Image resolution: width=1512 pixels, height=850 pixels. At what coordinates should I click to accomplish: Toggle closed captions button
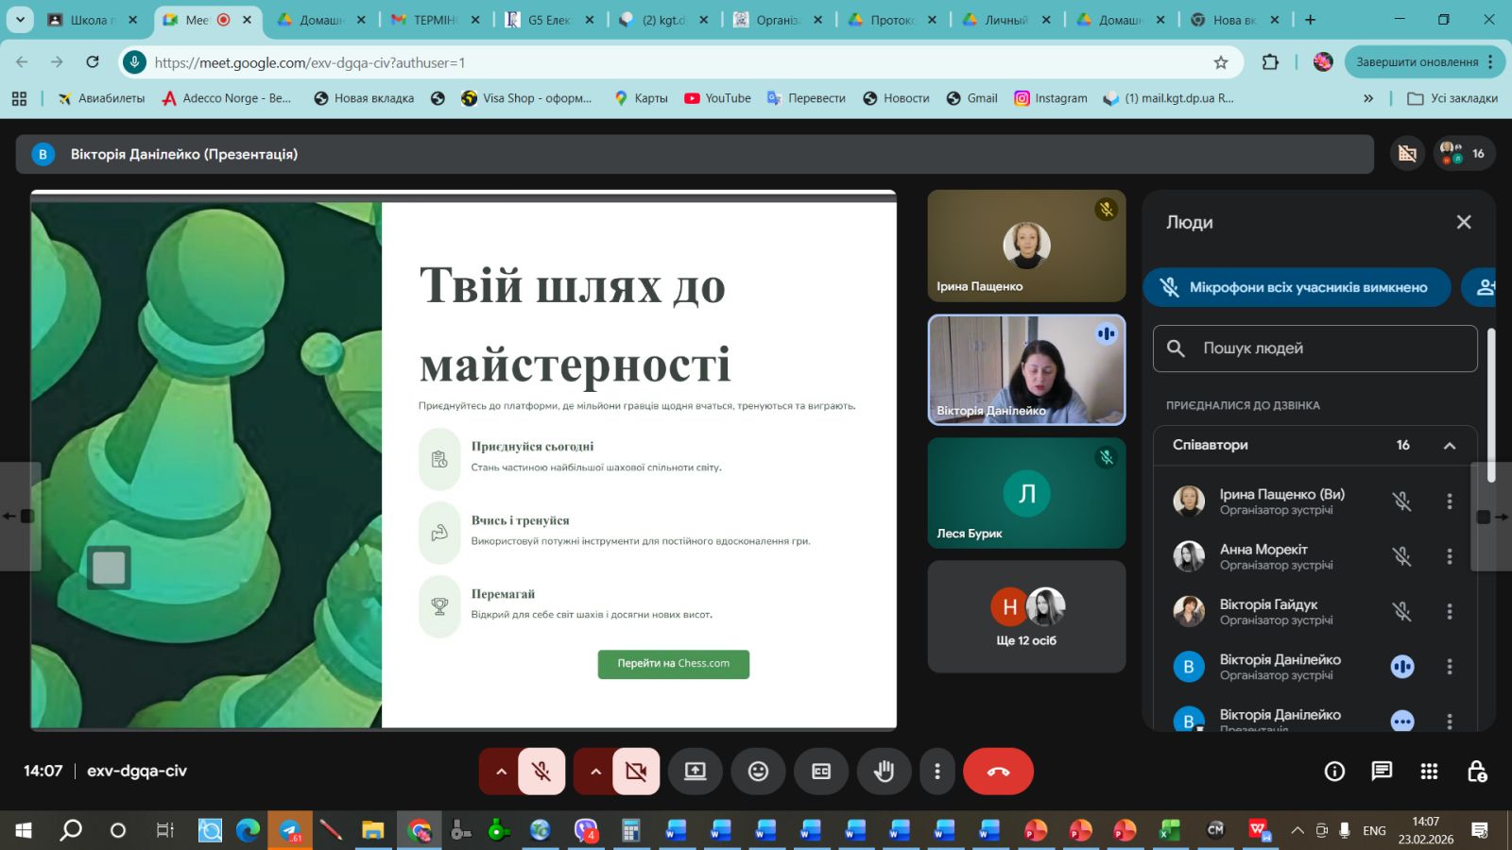click(x=821, y=772)
